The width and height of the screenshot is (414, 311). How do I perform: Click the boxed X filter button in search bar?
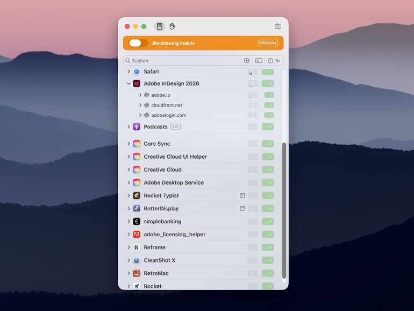[x=259, y=61]
